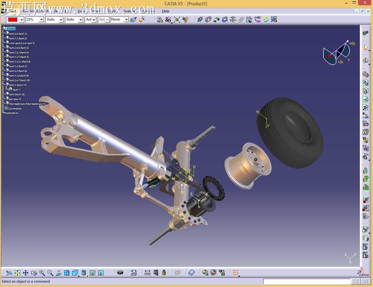373x287 pixels.
Task: Open the Analyze menu
Action: (129, 11)
